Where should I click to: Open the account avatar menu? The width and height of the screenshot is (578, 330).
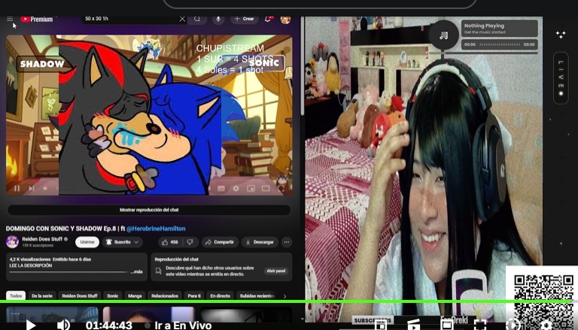coord(285,20)
